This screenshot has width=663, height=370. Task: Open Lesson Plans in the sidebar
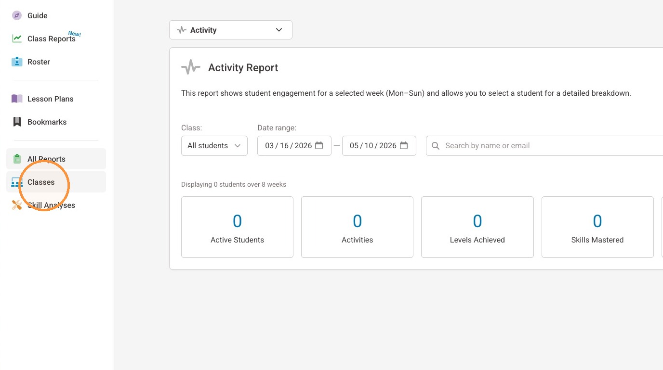pos(56,99)
